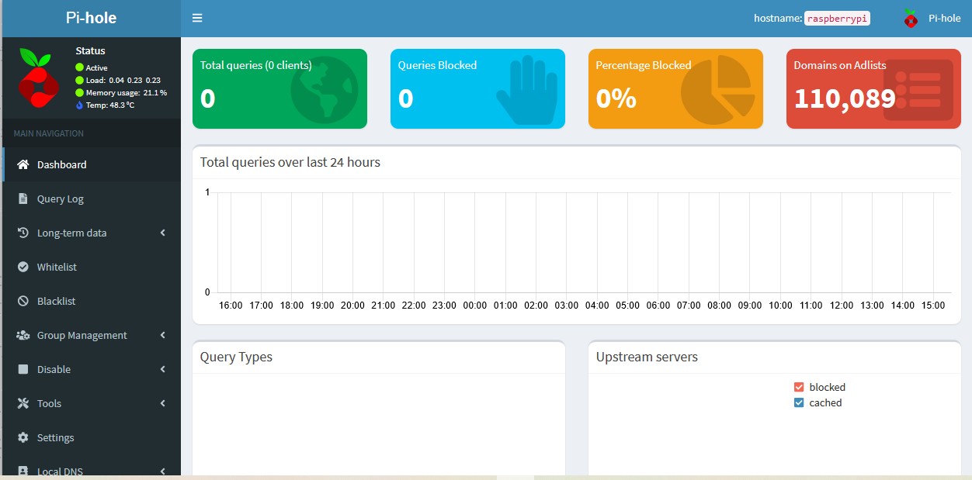Viewport: 972px width, 480px height.
Task: Click the hamburger sidebar toggle icon
Action: click(x=197, y=19)
